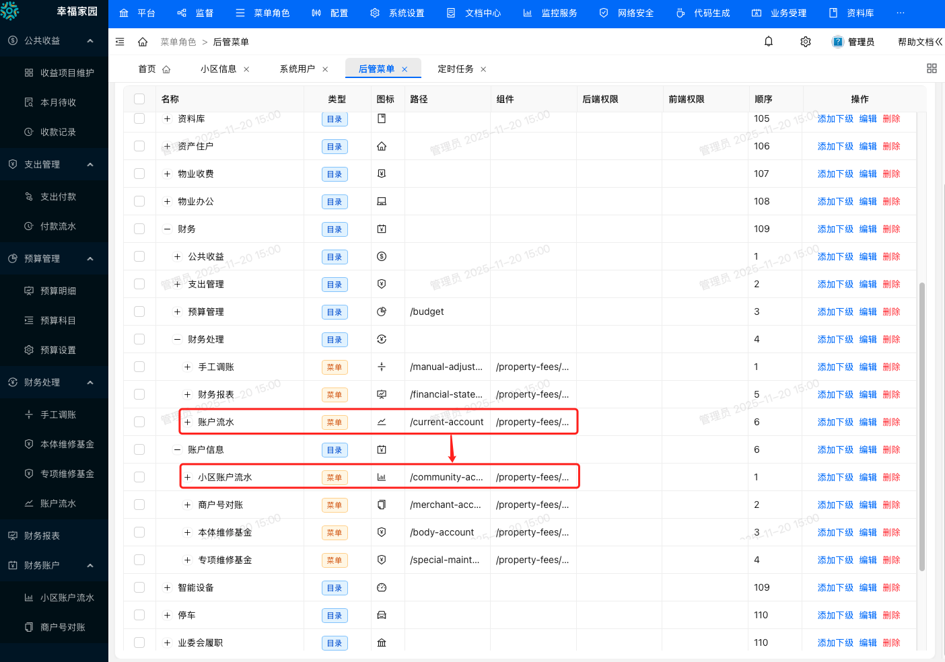
Task: Open settings via the header gear icon
Action: 806,42
